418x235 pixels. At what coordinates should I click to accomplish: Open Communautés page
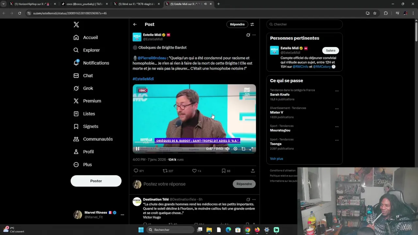tap(93, 139)
